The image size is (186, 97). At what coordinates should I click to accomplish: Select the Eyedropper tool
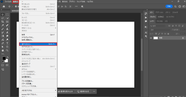(x=2, y=25)
